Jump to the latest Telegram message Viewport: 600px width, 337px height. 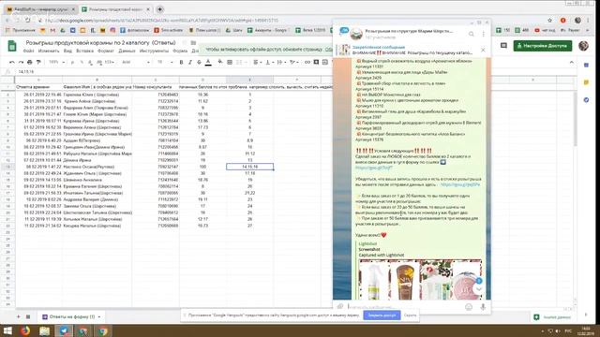click(x=478, y=289)
